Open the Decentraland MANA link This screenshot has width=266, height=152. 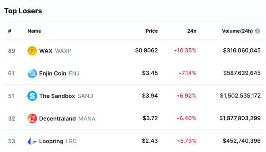coord(67,119)
